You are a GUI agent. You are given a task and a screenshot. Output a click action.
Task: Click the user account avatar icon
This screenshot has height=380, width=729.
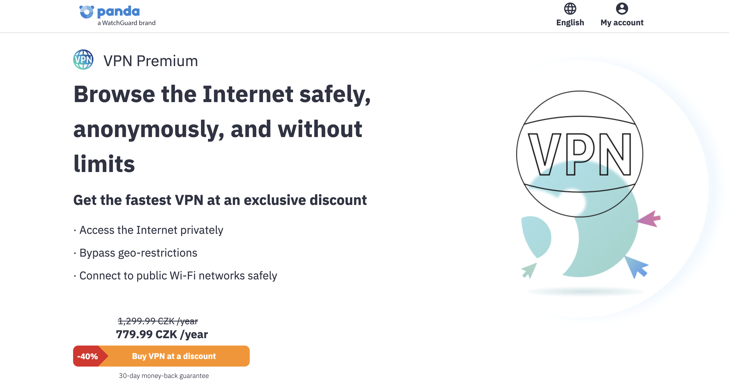pos(622,9)
